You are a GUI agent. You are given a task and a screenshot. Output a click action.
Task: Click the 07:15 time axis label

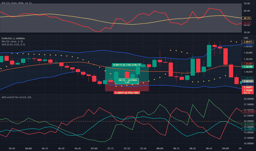pos(110,148)
